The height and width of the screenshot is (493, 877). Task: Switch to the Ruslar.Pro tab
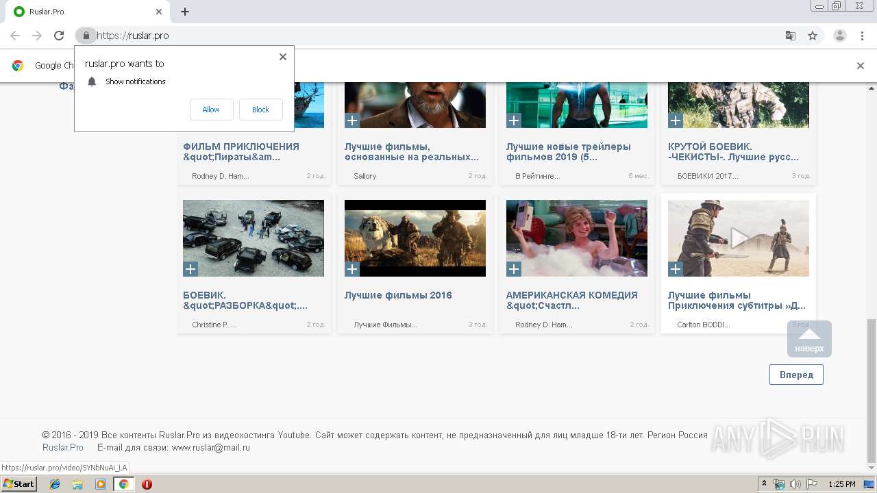tap(88, 12)
